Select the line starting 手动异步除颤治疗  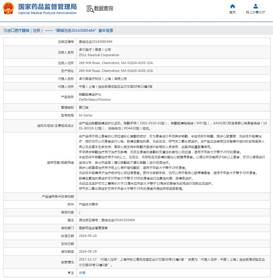(x=160, y=152)
